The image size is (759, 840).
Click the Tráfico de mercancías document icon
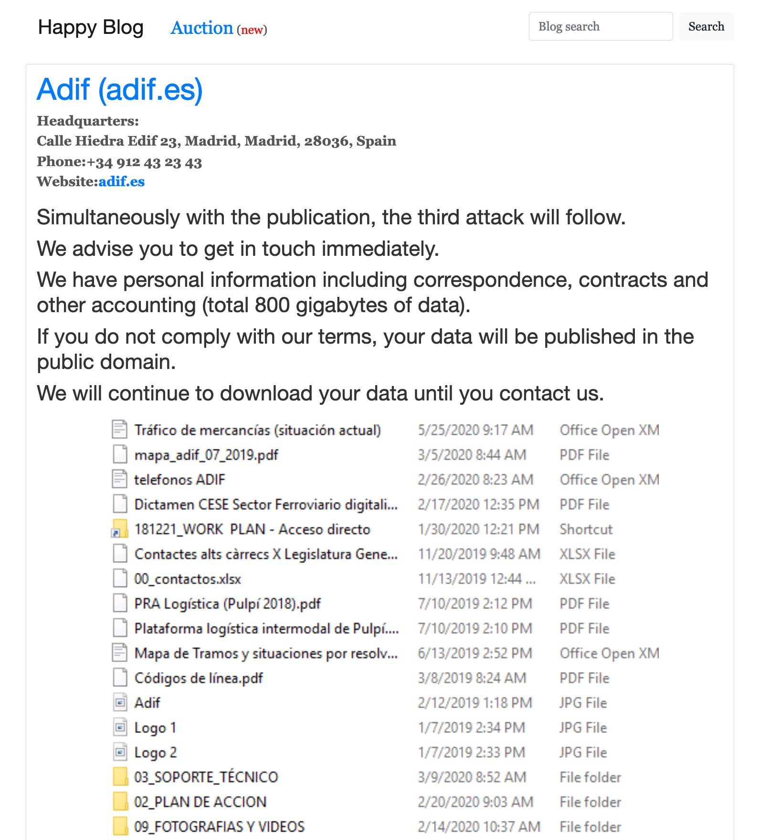119,430
